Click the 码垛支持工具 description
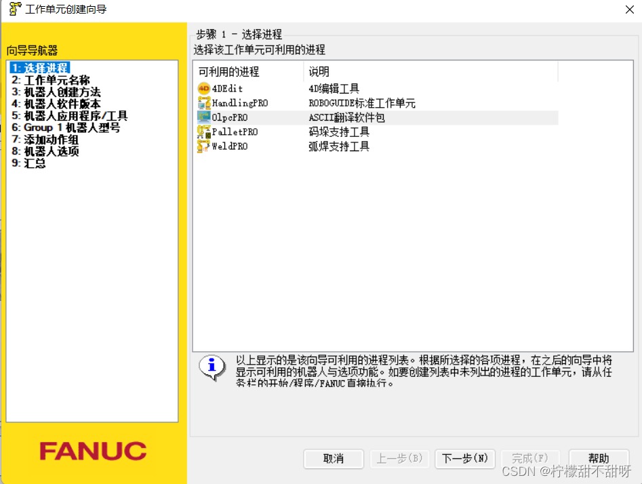 coord(338,132)
